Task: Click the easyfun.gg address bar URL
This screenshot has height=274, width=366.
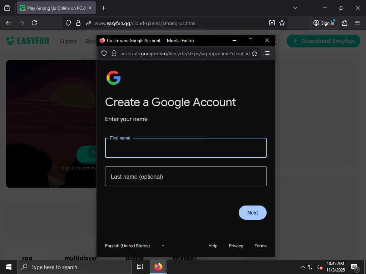Action: coord(145,23)
